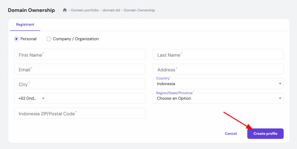The image size is (297, 149).
Task: Focus the First Name field
Action: [79, 55]
